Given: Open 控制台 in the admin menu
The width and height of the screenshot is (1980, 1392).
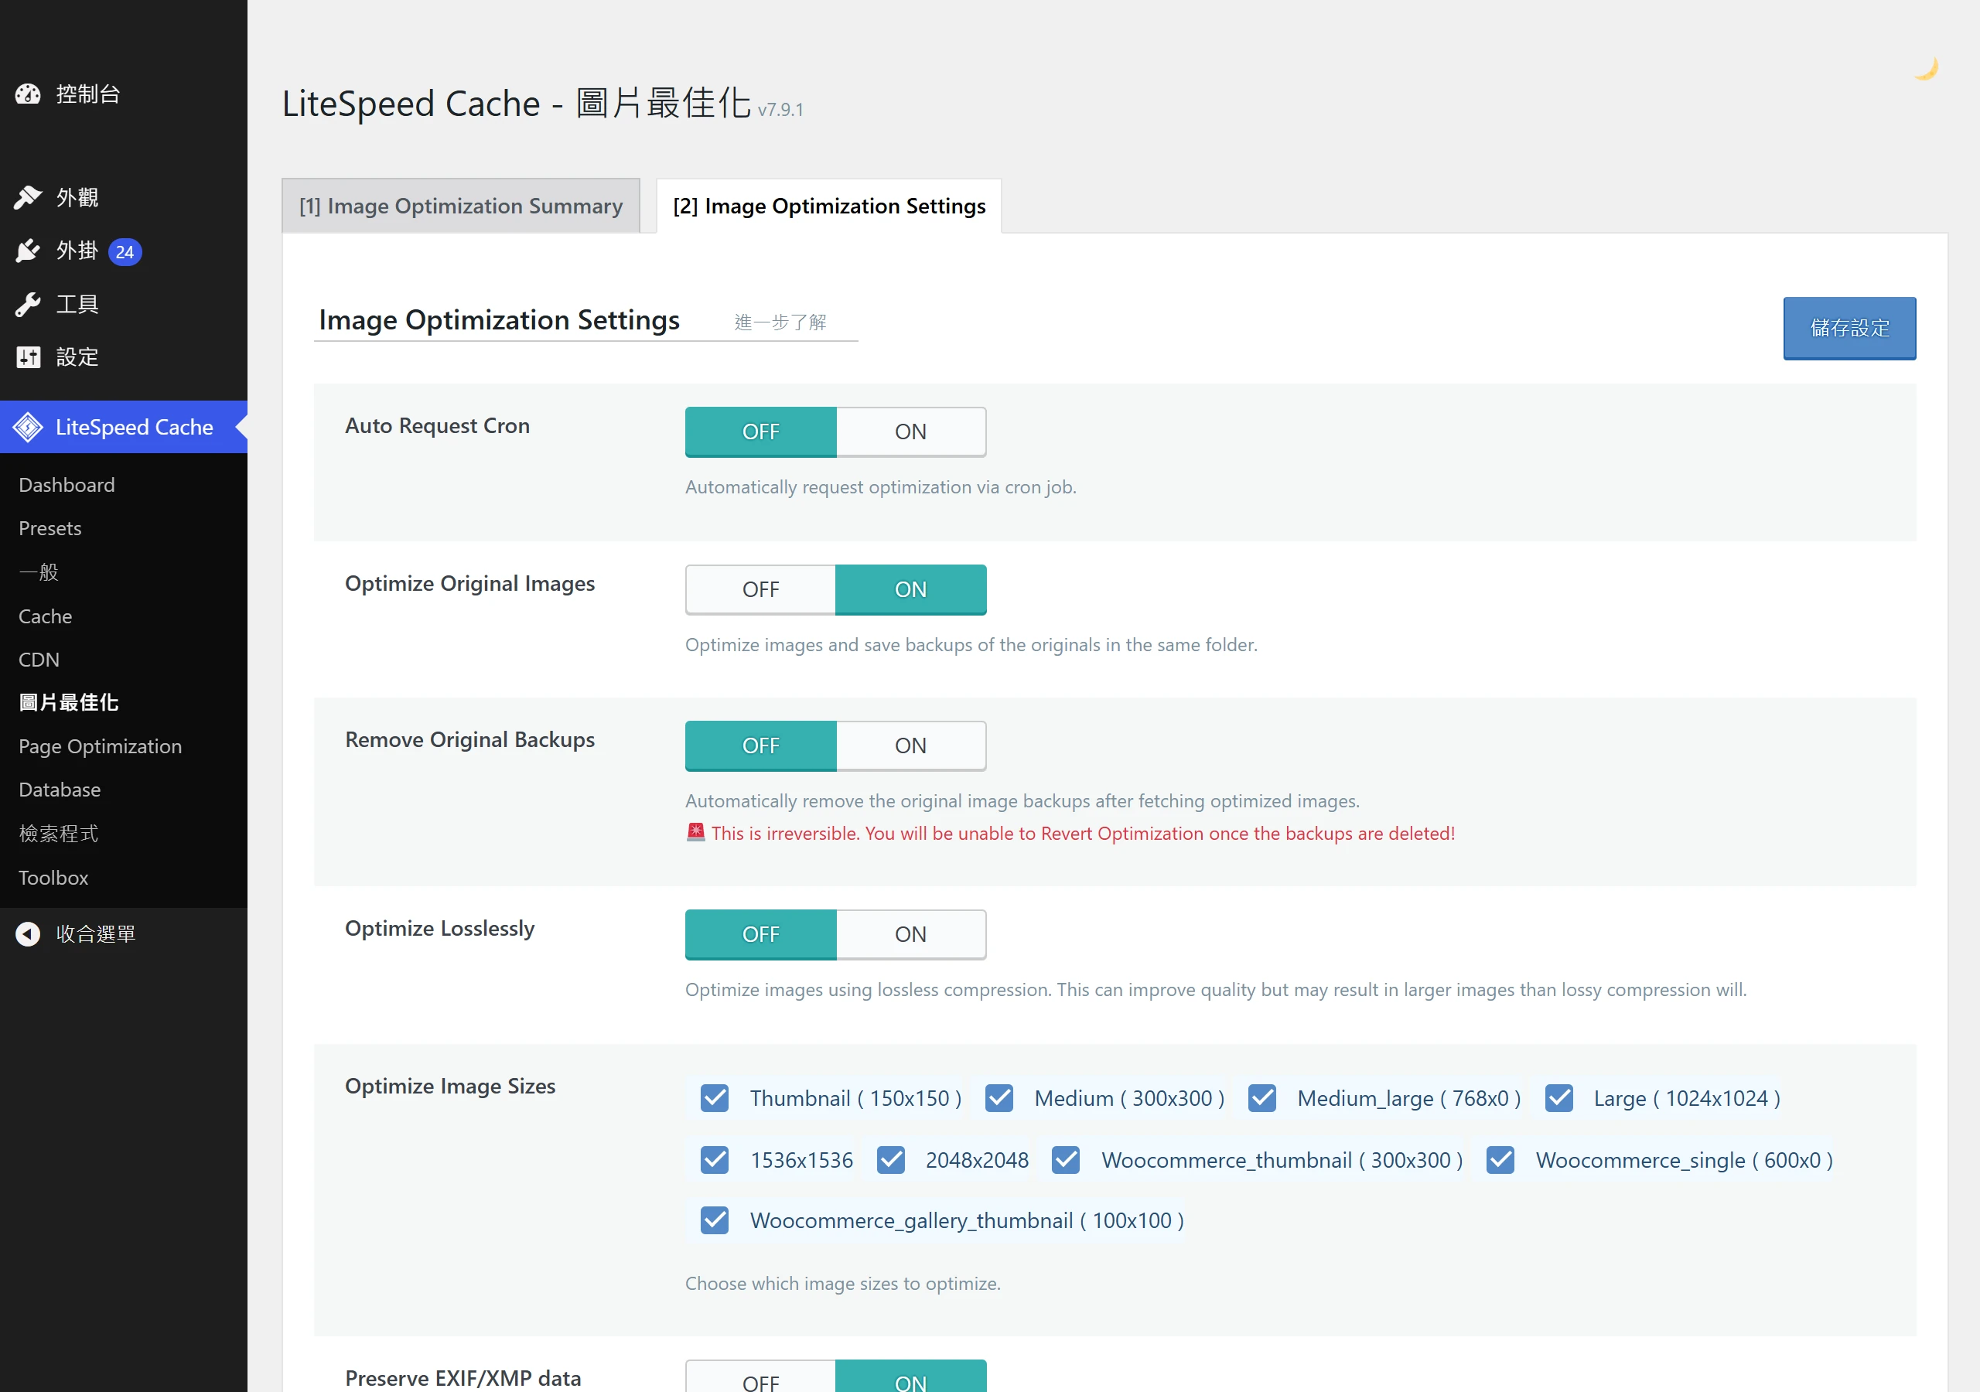Looking at the screenshot, I should pos(123,94).
